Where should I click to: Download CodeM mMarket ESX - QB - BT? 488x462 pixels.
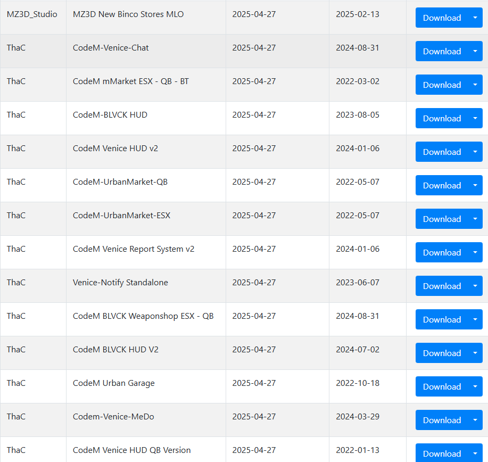[442, 85]
